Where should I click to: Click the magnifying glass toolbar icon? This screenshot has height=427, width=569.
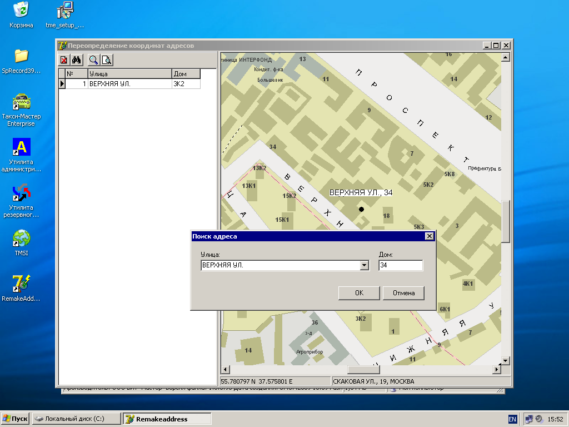pos(94,60)
